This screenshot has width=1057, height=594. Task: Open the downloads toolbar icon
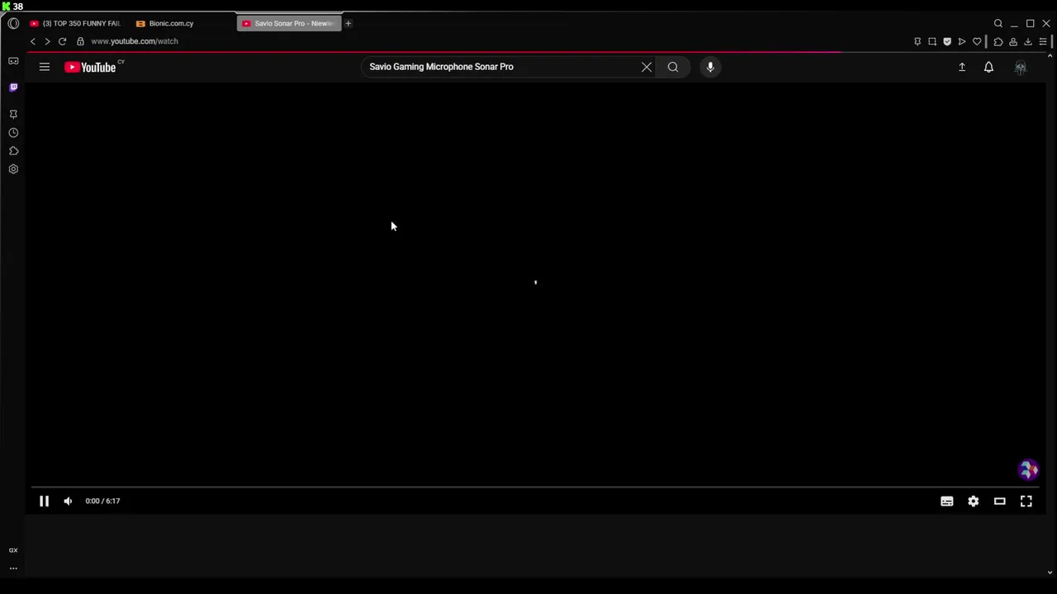[x=1028, y=41]
